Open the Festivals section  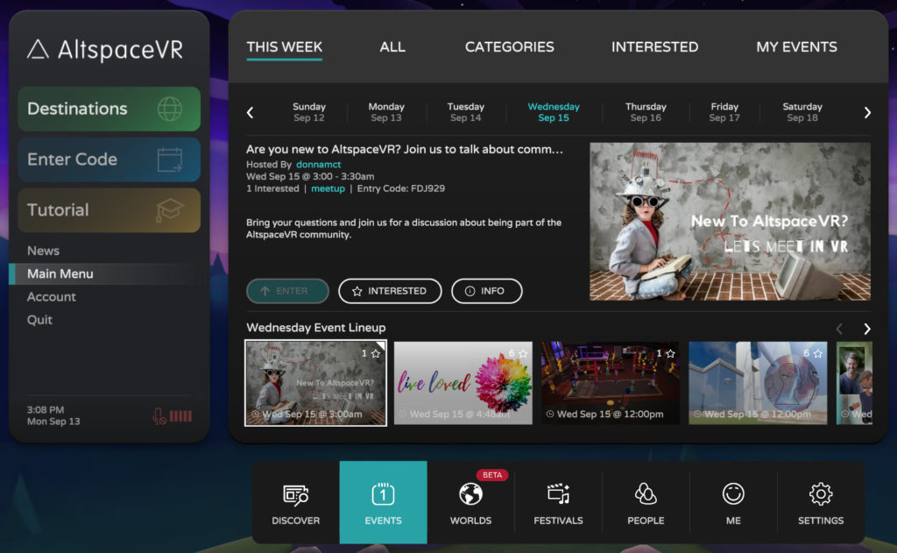558,503
